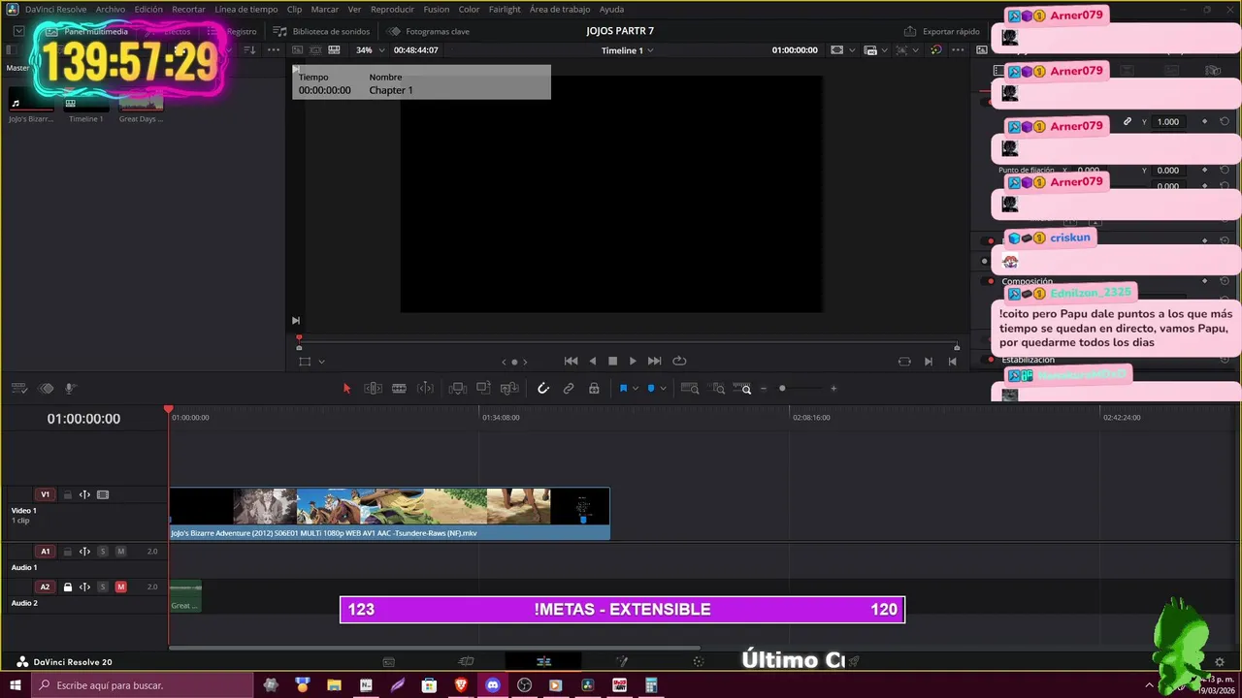Click the full extent zoom icon

pos(690,389)
